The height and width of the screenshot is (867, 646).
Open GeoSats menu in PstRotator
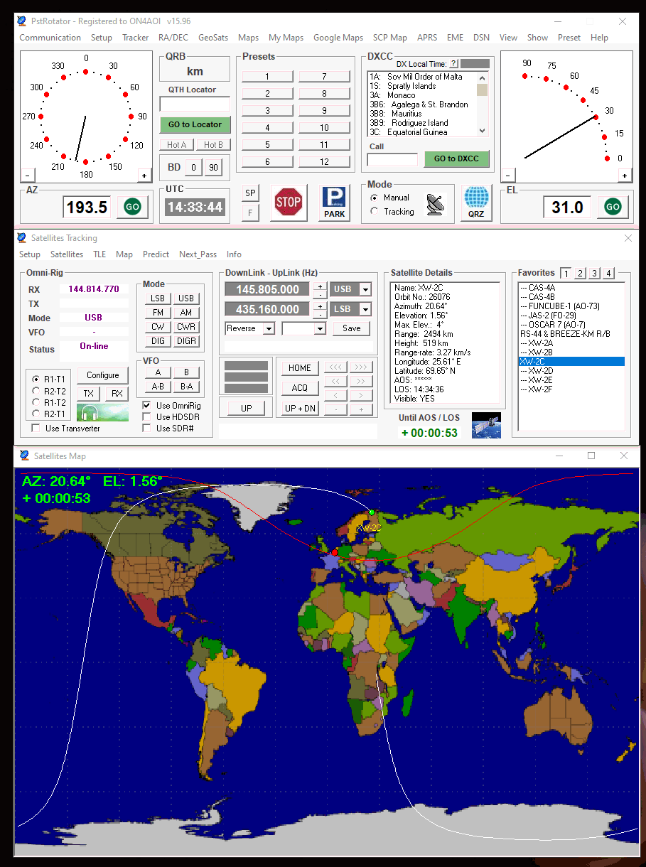tap(213, 38)
